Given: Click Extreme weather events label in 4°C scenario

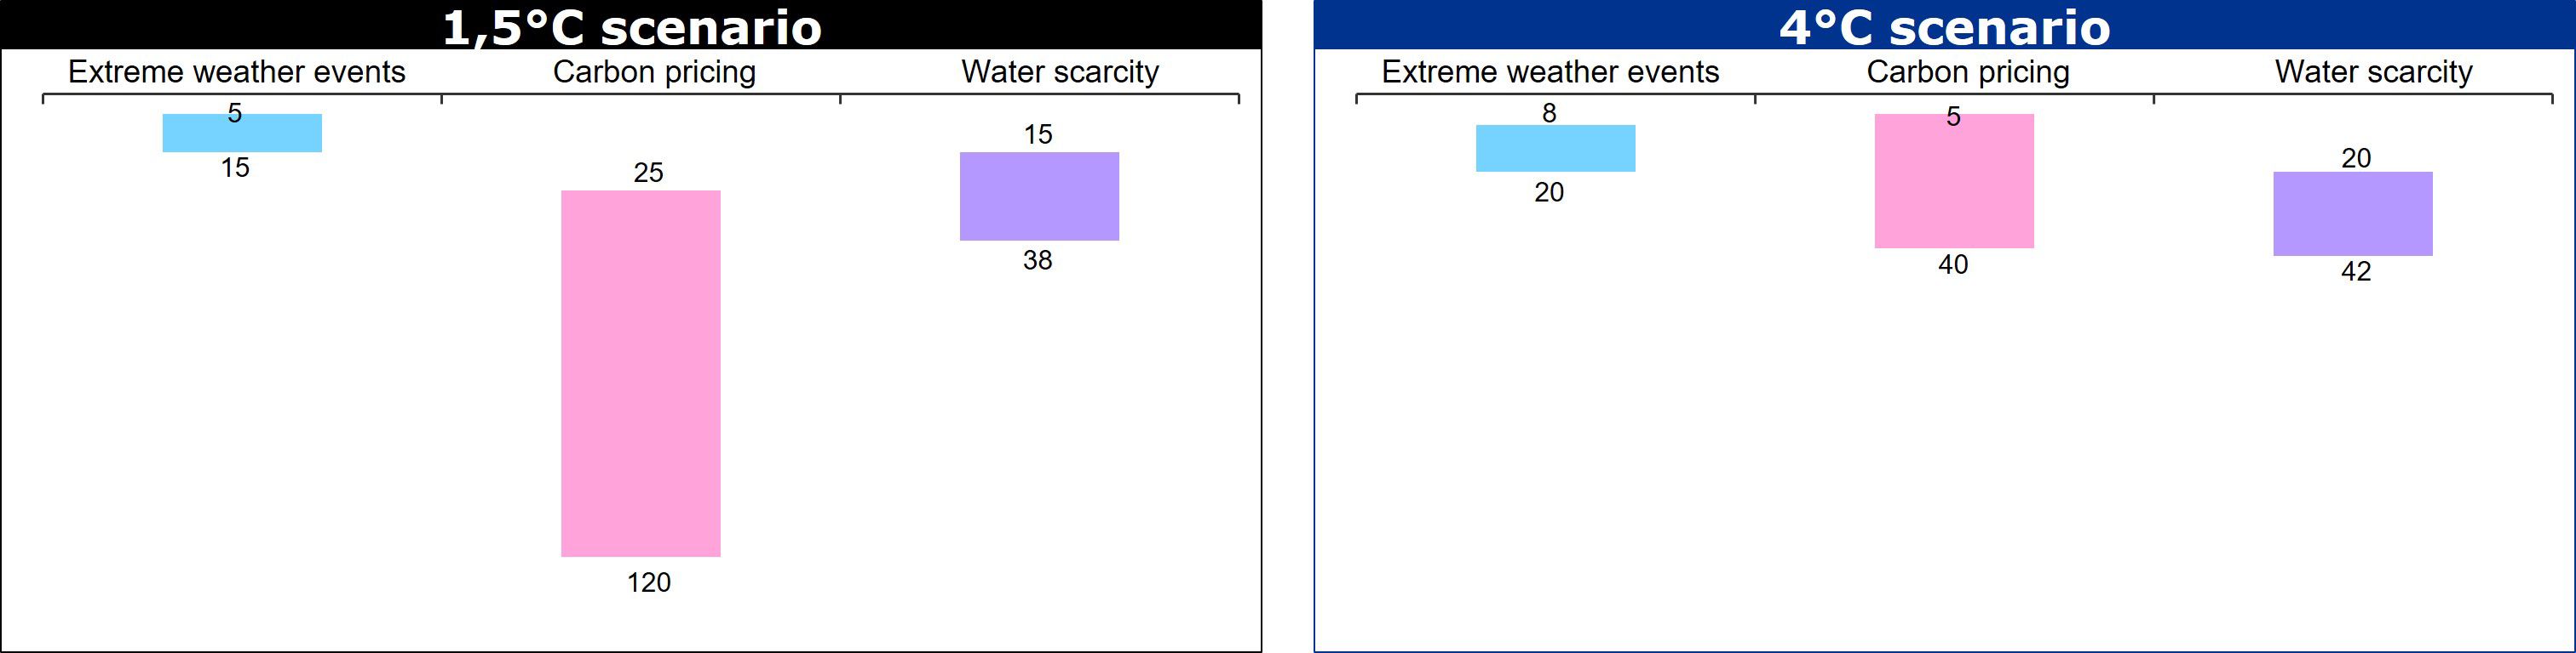Looking at the screenshot, I should [x=1550, y=72].
